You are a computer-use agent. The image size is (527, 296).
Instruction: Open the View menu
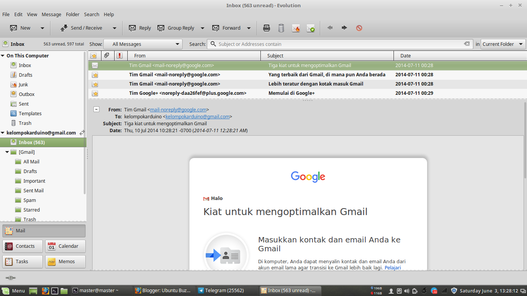(32, 14)
